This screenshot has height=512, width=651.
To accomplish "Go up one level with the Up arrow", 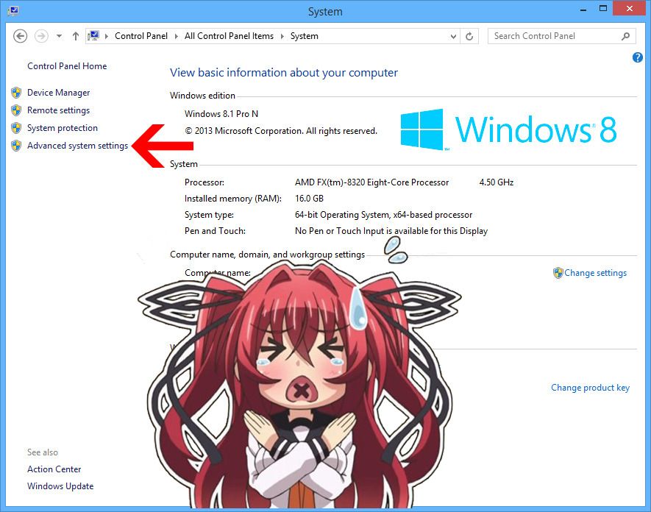I will [75, 36].
